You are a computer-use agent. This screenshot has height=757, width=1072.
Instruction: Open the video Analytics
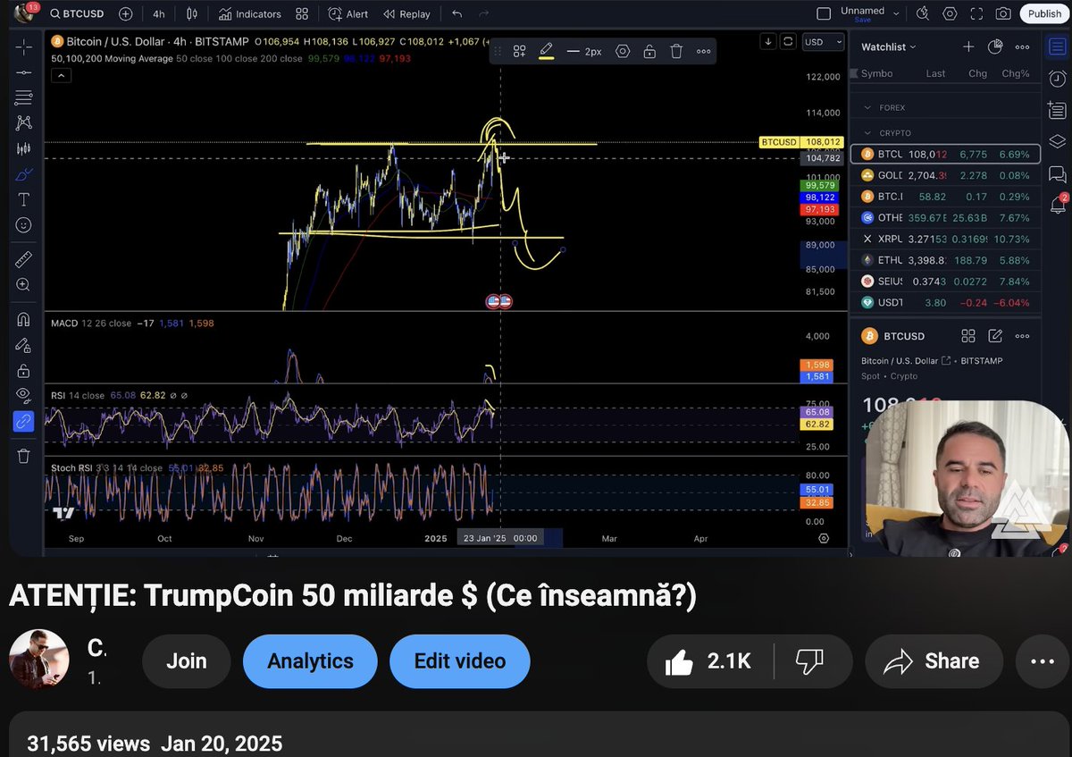tap(310, 661)
